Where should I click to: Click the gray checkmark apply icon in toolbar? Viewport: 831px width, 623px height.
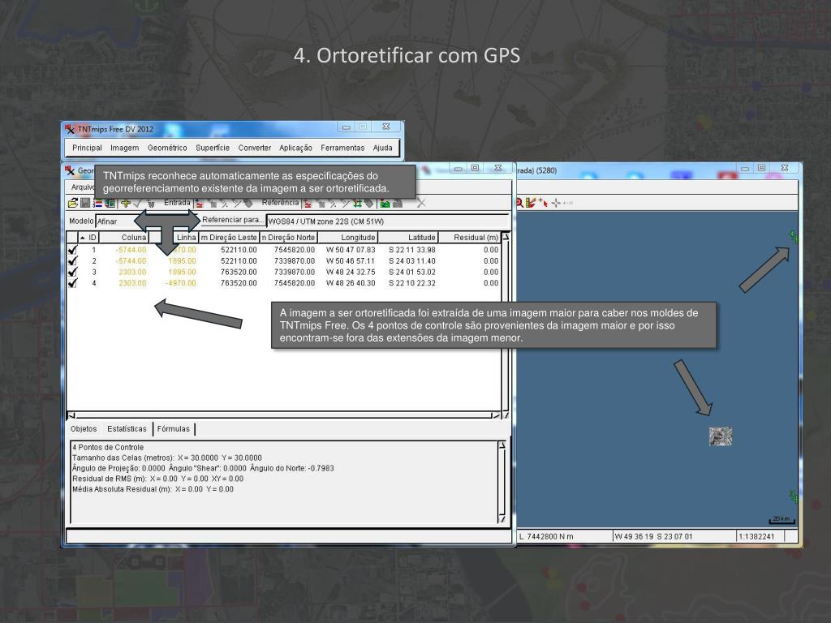pyautogui.click(x=138, y=203)
